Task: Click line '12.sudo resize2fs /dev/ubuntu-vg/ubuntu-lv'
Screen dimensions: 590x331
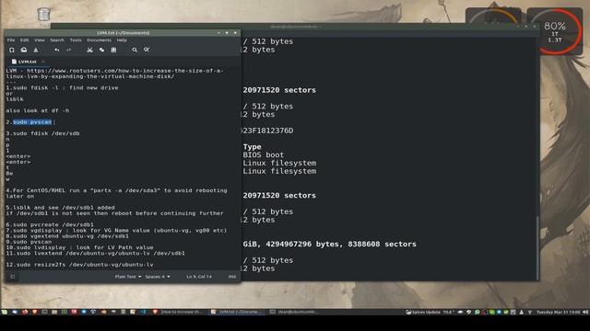Action: 79,265
